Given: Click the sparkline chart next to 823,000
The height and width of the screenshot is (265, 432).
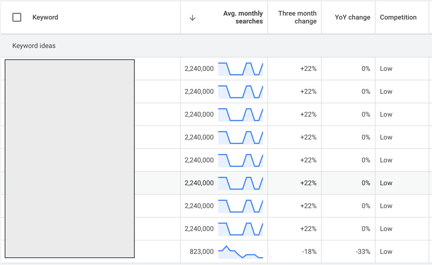Looking at the screenshot, I should [x=241, y=251].
